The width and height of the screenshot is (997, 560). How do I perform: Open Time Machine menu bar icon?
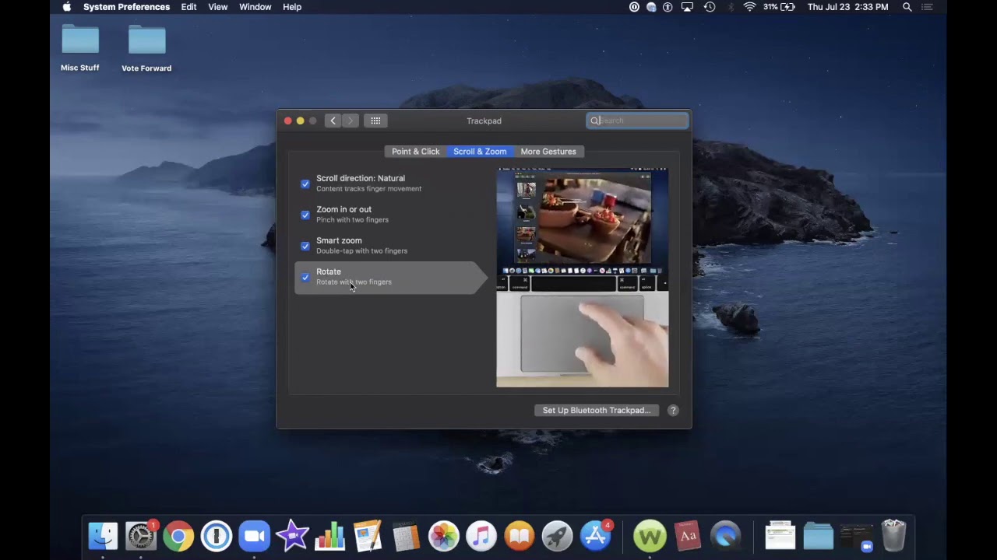coord(710,7)
